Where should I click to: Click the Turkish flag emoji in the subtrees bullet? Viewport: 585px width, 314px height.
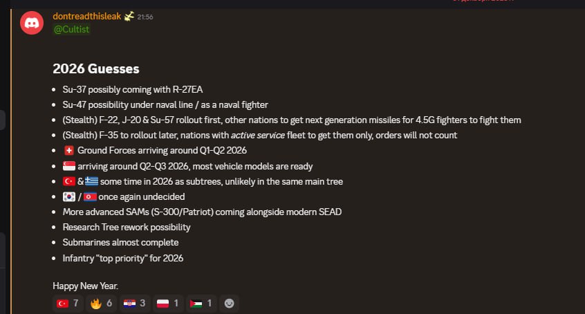point(68,181)
